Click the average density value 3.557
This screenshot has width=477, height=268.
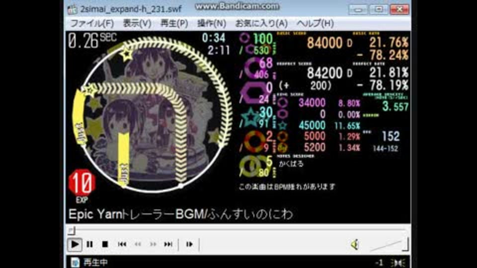[x=396, y=107]
